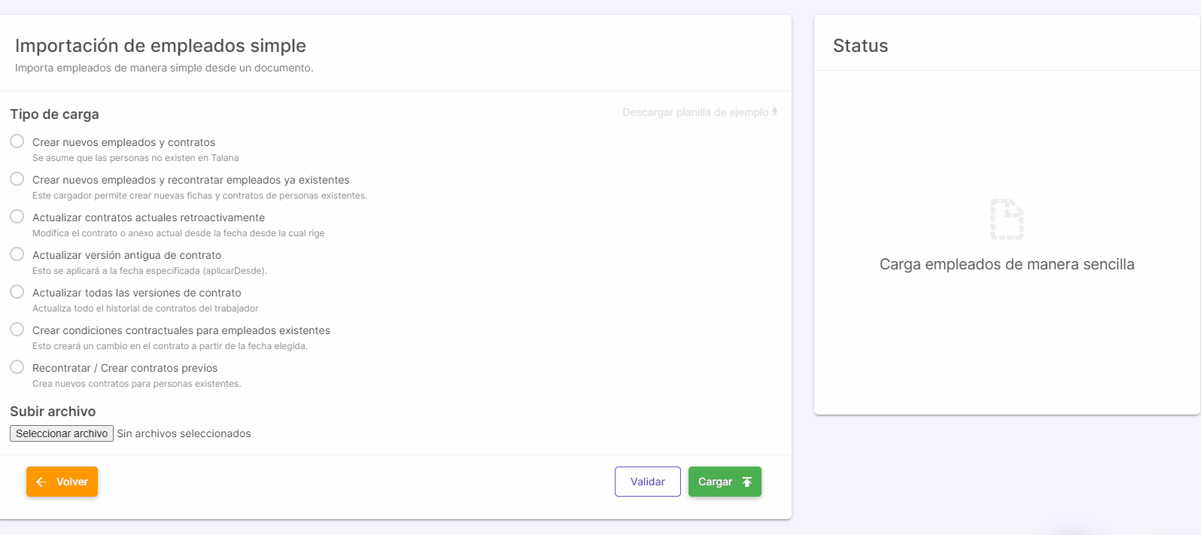Click the 'Subir archivo' section heading
Image resolution: width=1201 pixels, height=535 pixels.
(x=53, y=412)
